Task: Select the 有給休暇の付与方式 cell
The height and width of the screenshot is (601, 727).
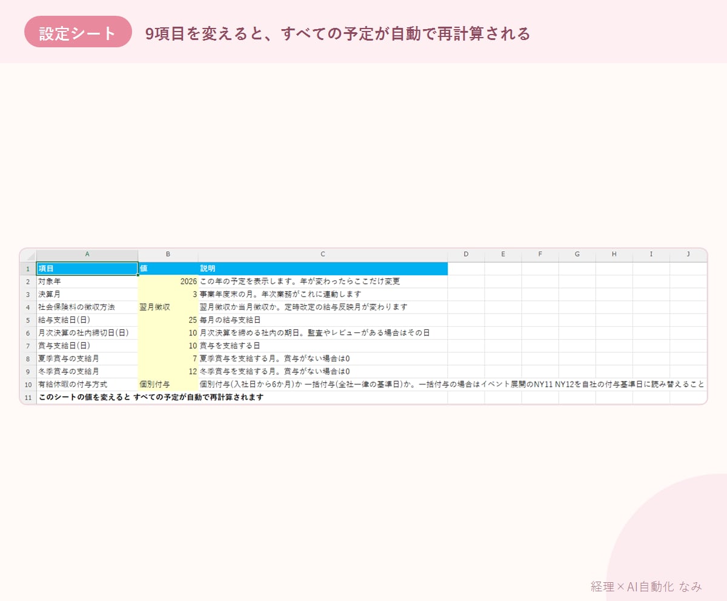Action: pos(87,384)
